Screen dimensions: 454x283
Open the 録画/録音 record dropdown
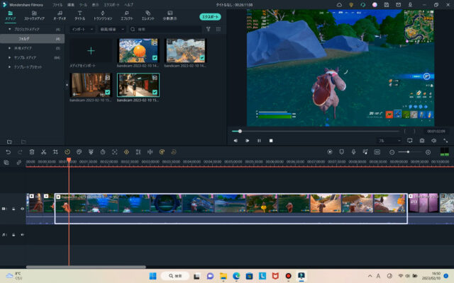(112, 29)
